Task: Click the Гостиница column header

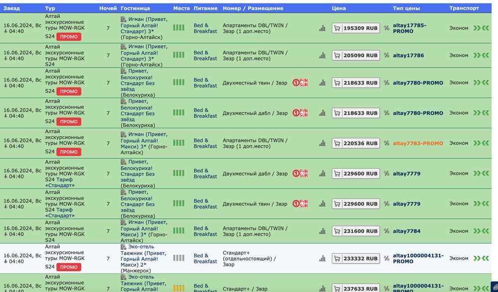Action: (135, 8)
